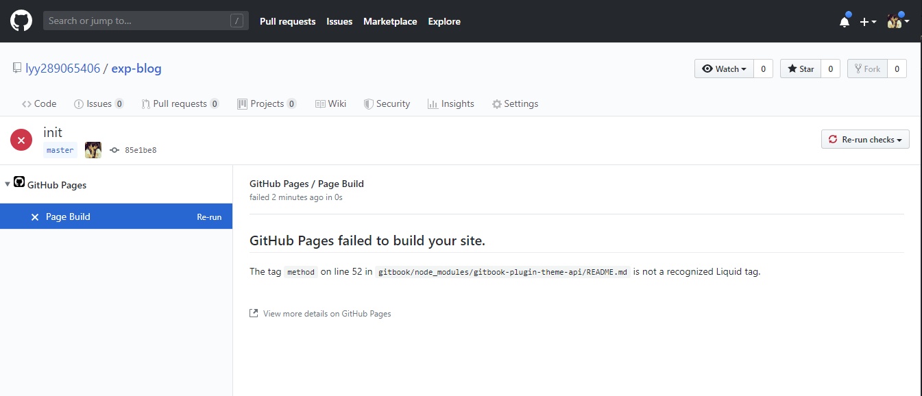Click the GitHub Pages / Page Build heading
922x396 pixels.
[x=306, y=184]
